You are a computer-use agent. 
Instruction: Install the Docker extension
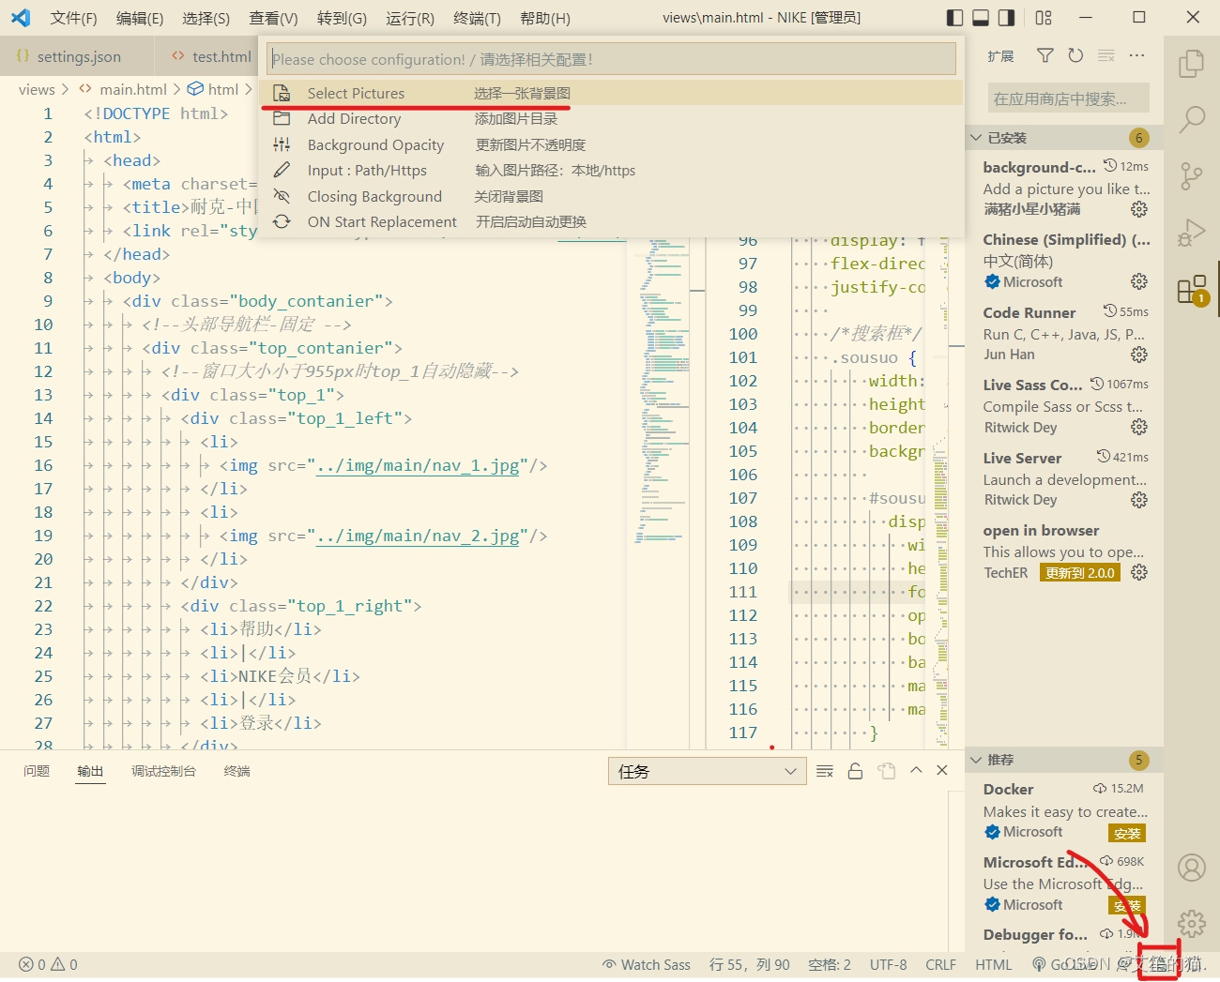point(1126,833)
